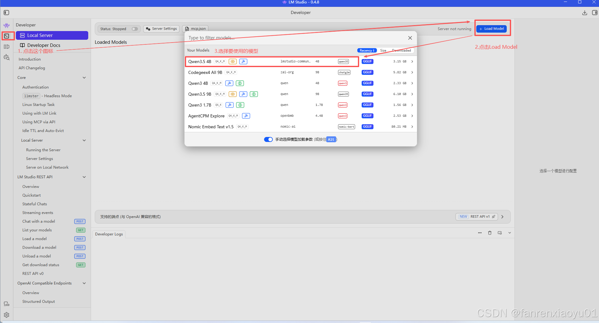Open Introduction docs page
599x323 pixels.
30,59
